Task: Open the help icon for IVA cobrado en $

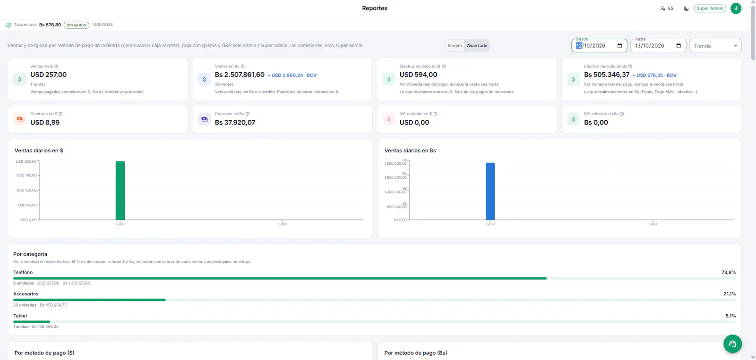Action: tap(436, 114)
